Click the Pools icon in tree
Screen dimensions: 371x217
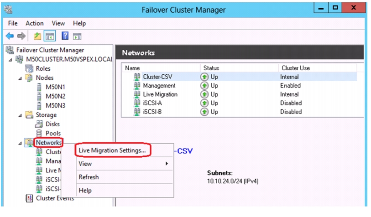coord(39,133)
